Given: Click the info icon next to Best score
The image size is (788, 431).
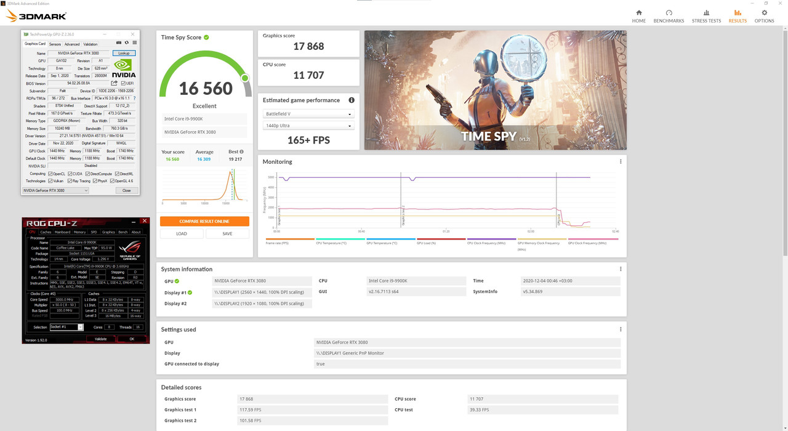Looking at the screenshot, I should coord(241,151).
